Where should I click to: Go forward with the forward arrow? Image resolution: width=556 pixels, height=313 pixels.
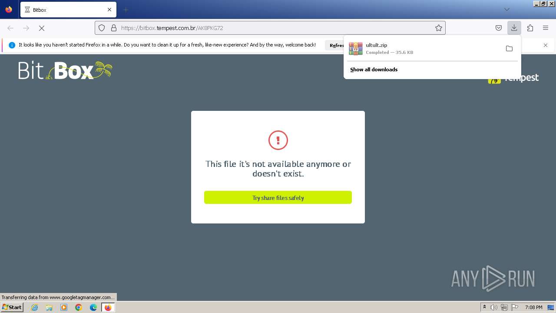26,28
